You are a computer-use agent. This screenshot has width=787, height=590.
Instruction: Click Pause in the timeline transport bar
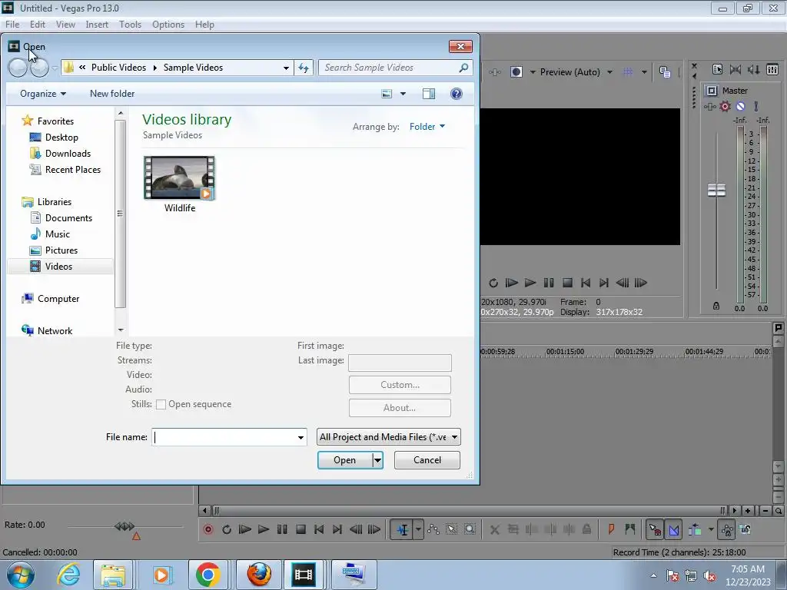pyautogui.click(x=282, y=529)
